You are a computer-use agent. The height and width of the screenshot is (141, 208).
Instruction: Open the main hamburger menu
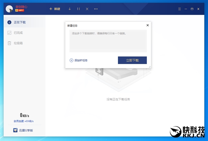[x=180, y=9]
